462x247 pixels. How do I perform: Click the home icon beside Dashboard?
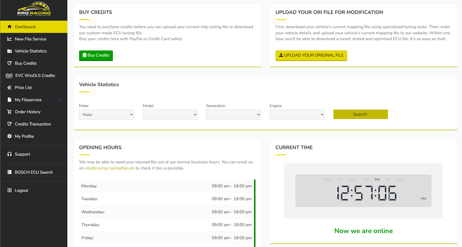click(10, 27)
